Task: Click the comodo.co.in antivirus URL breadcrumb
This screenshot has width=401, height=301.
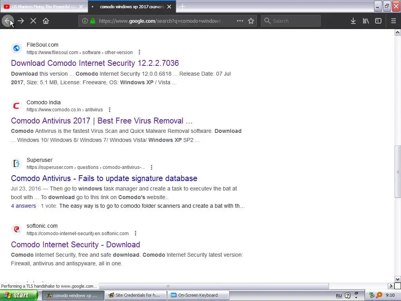Action: click(x=65, y=110)
